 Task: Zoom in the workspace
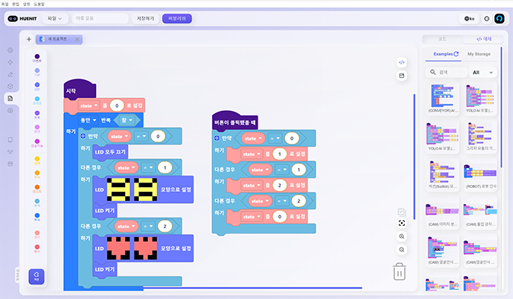point(402,237)
